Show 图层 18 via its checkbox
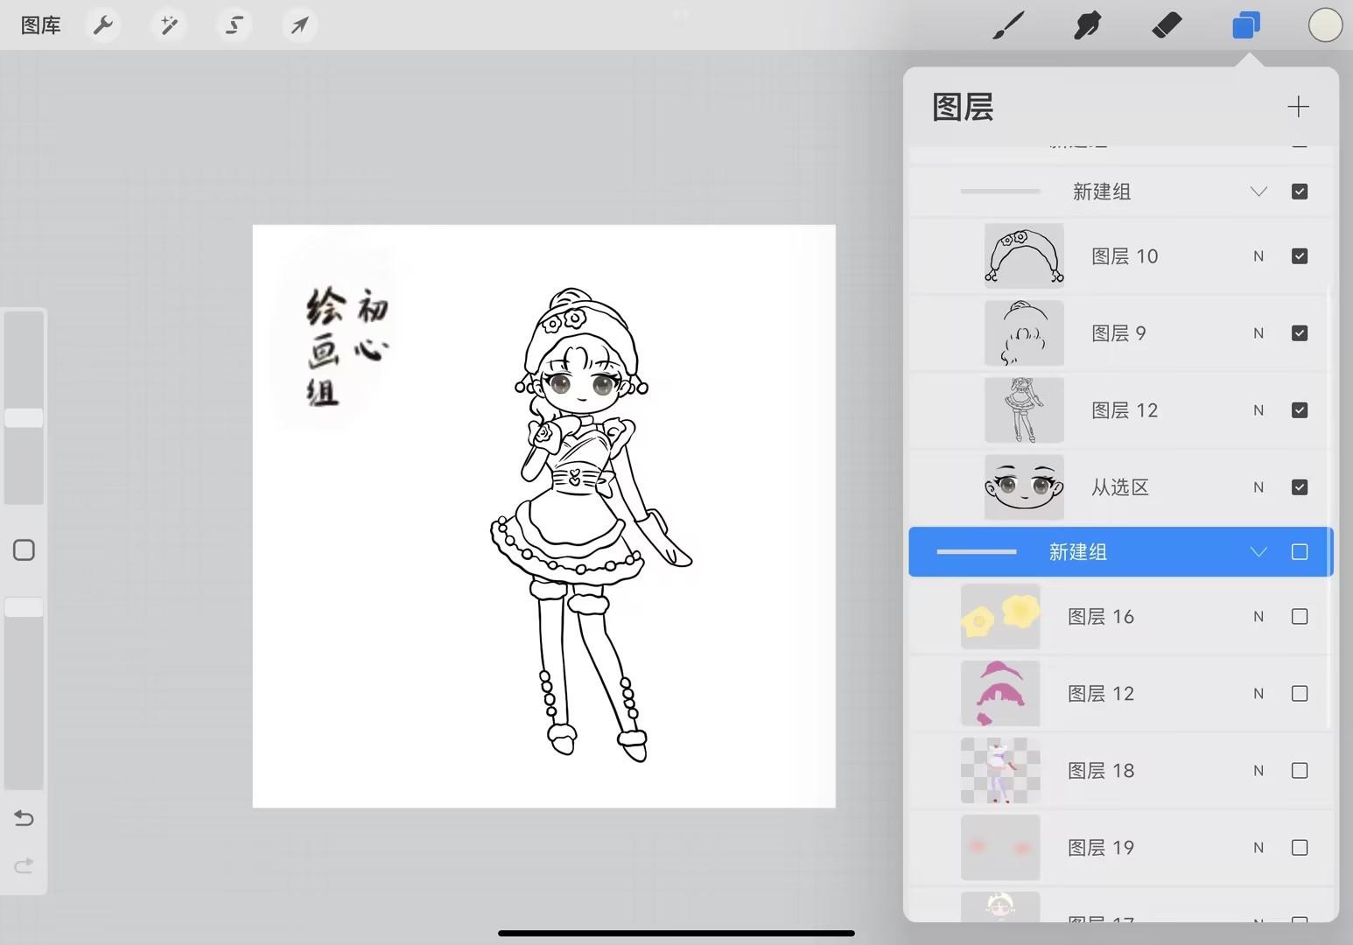1353x945 pixels. [x=1300, y=771]
